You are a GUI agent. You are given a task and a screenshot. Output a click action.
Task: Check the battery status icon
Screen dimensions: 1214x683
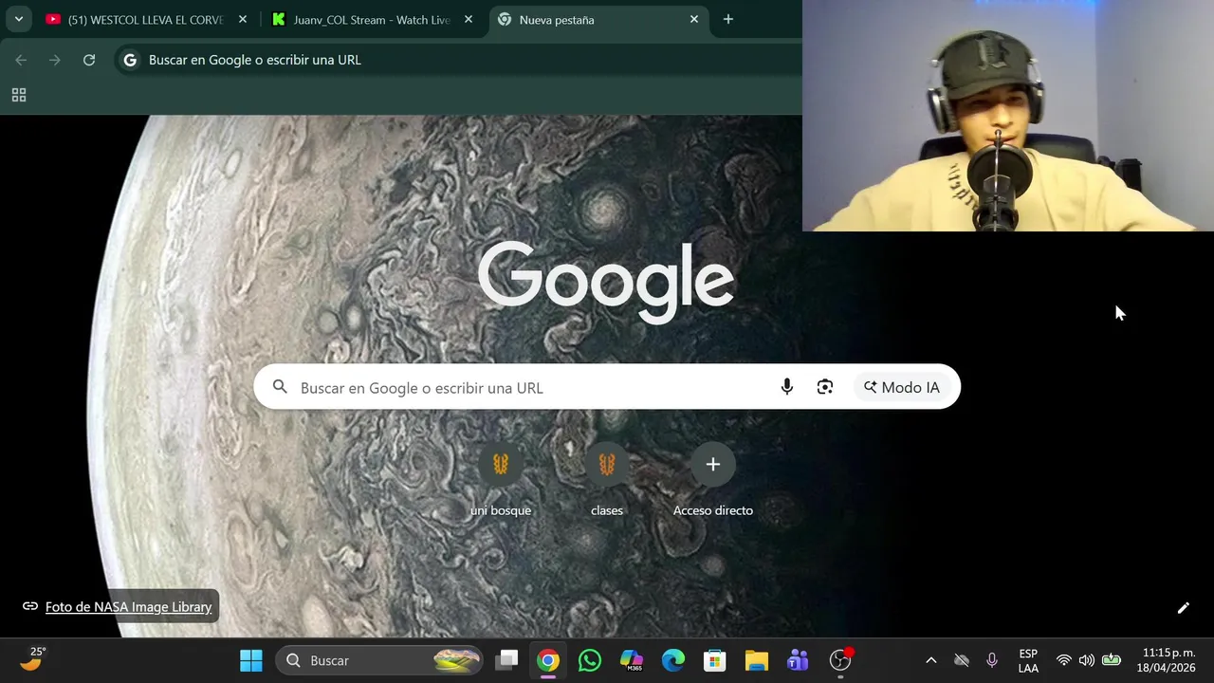(1112, 660)
